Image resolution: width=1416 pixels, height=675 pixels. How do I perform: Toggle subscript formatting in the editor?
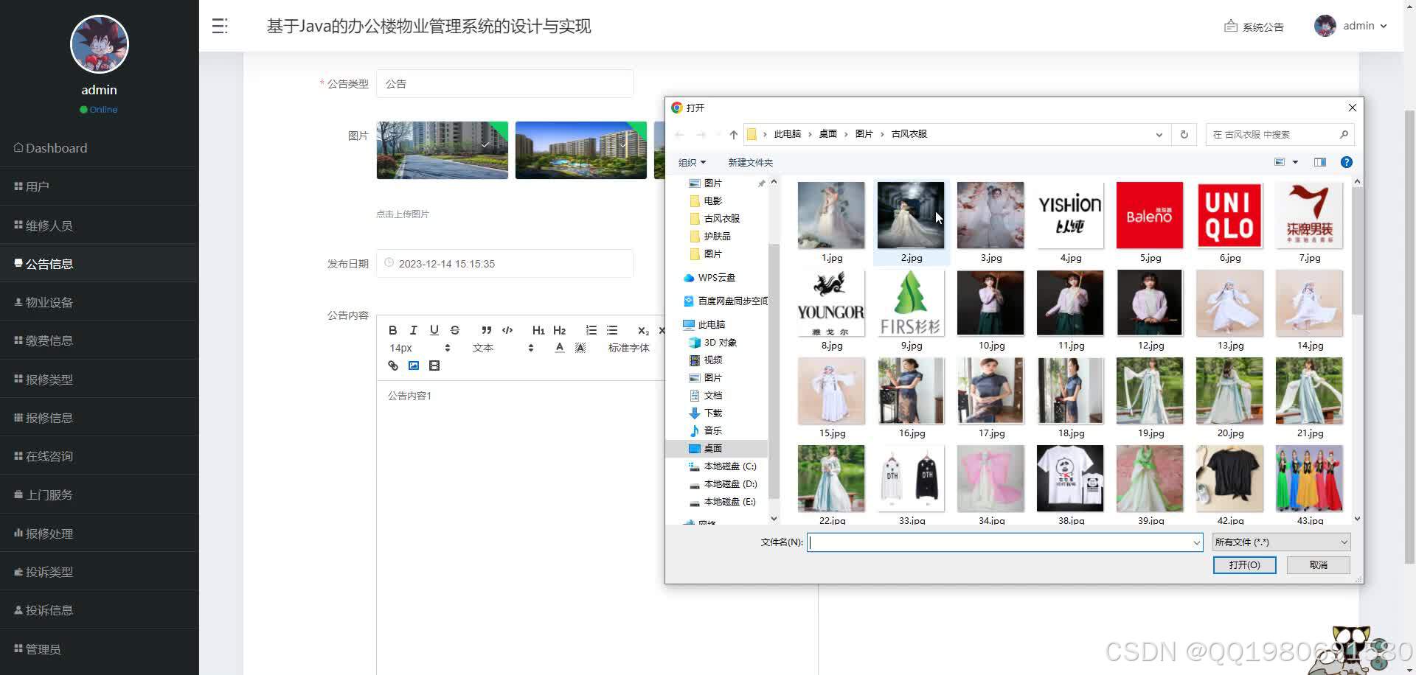pyautogui.click(x=642, y=331)
